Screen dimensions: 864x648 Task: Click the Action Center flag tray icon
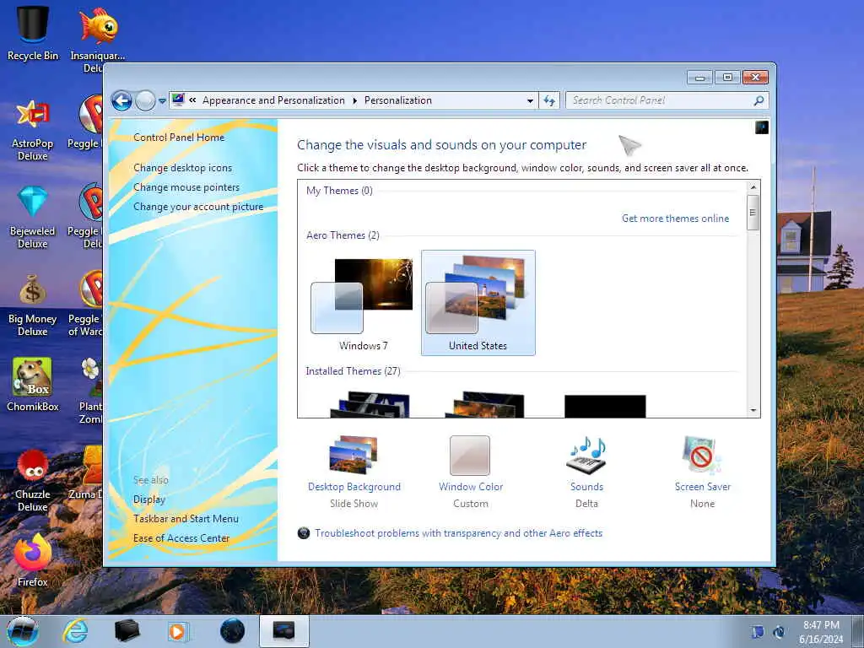tap(758, 632)
